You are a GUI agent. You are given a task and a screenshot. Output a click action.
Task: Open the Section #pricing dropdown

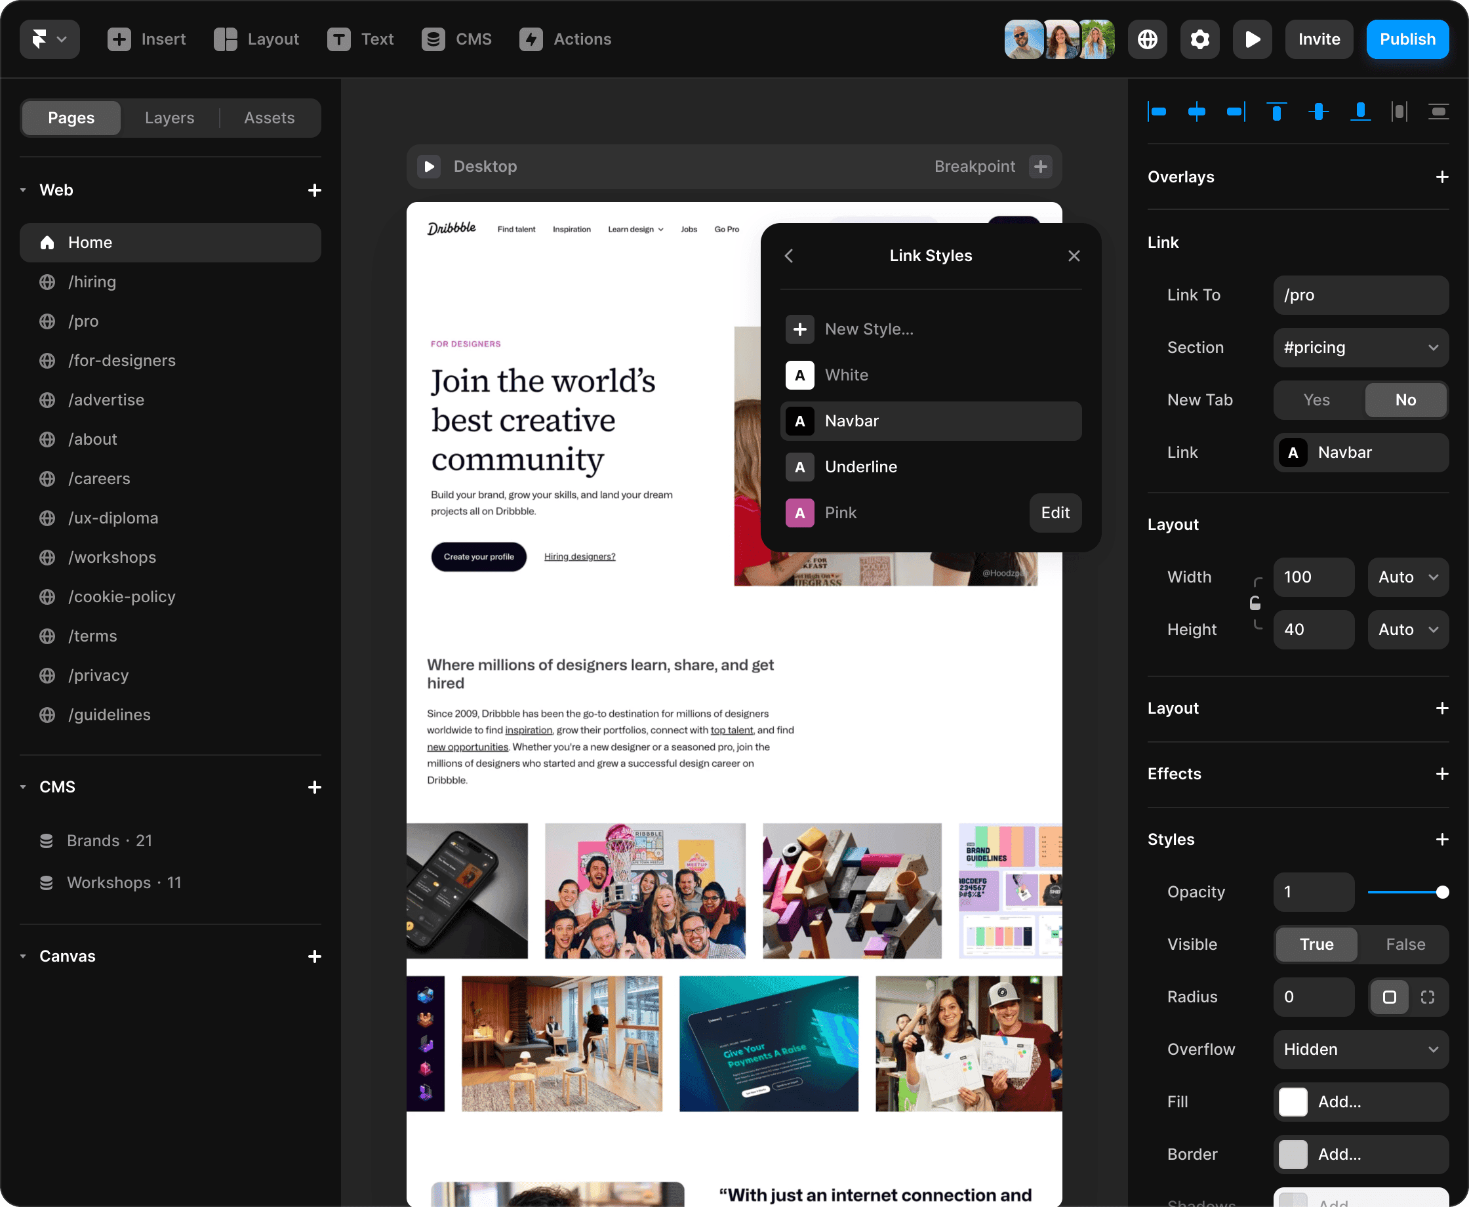[x=1361, y=348]
